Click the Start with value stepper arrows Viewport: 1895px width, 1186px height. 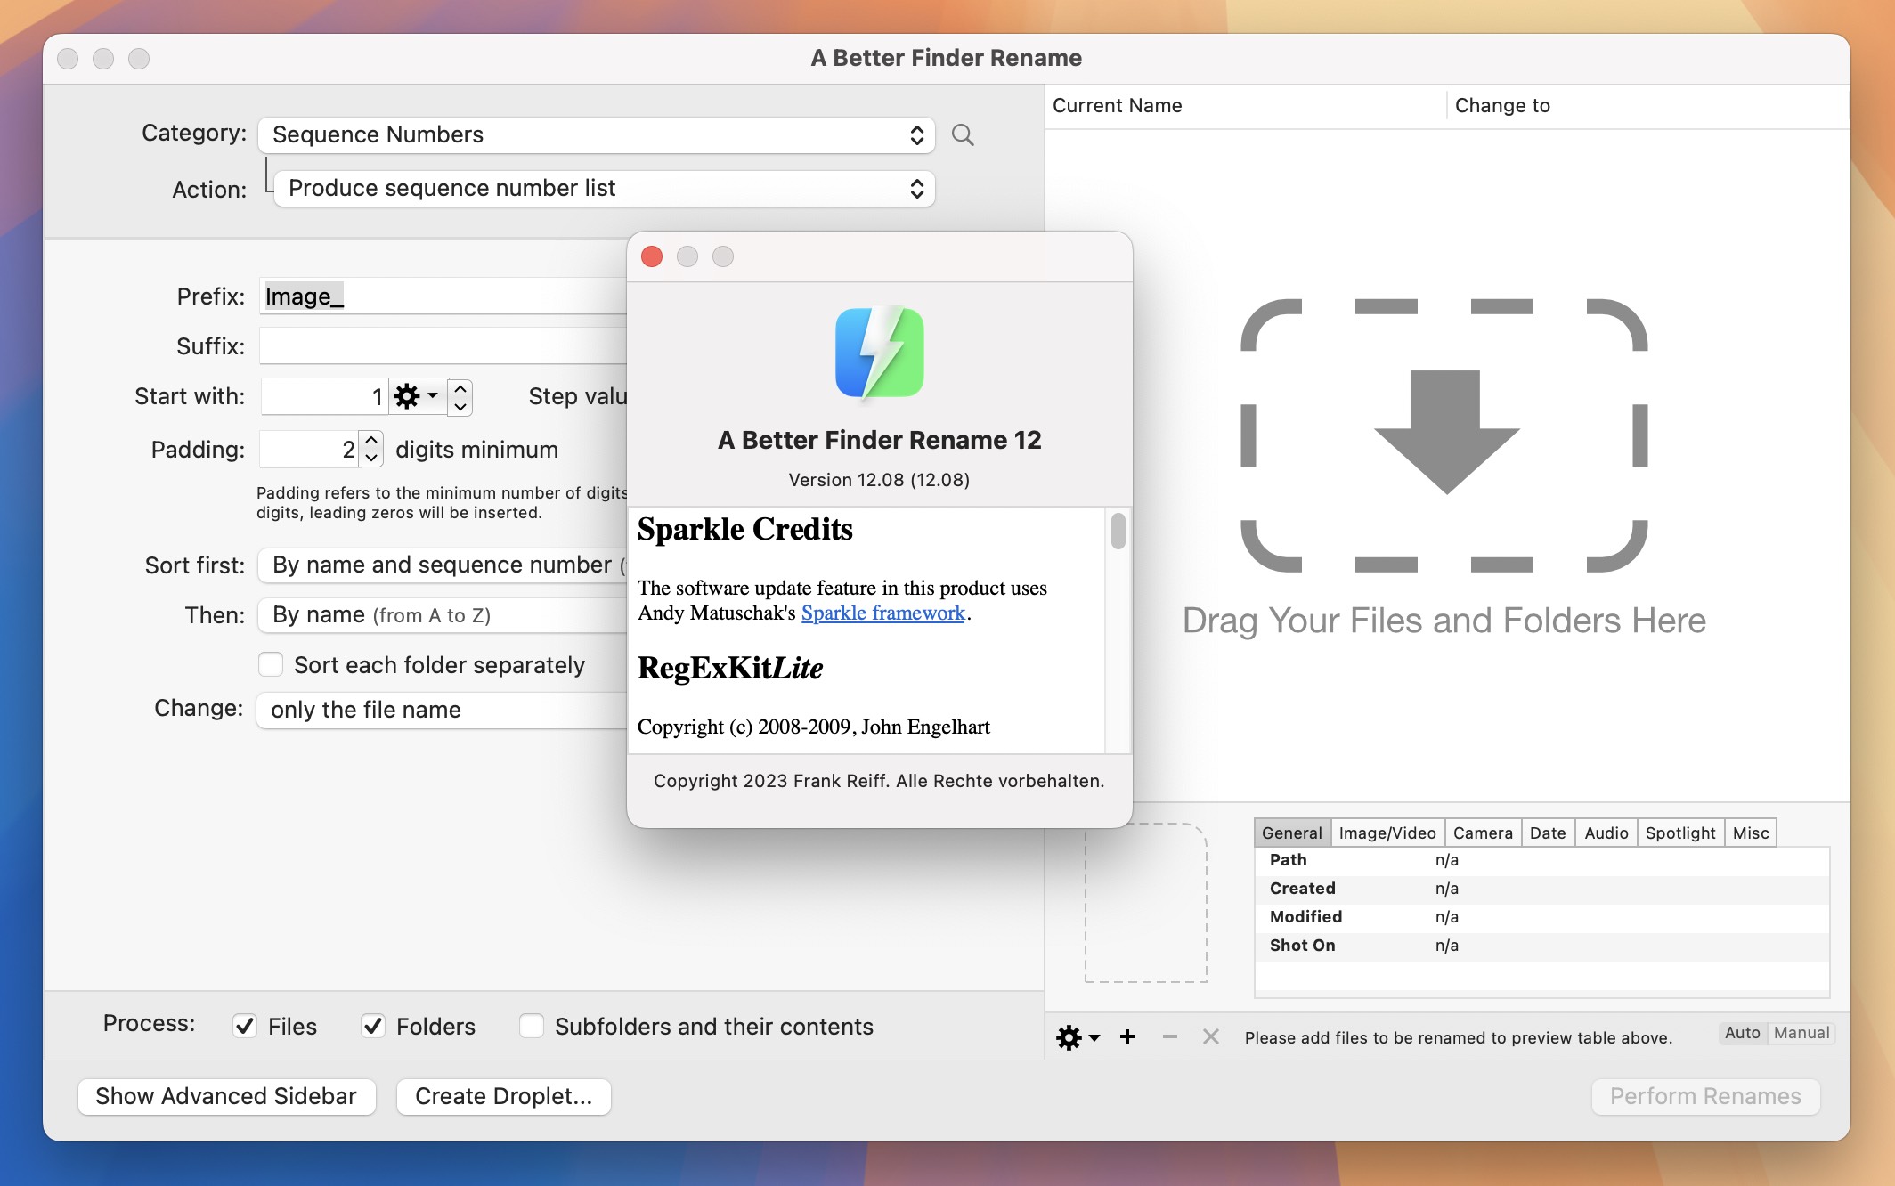coord(460,397)
